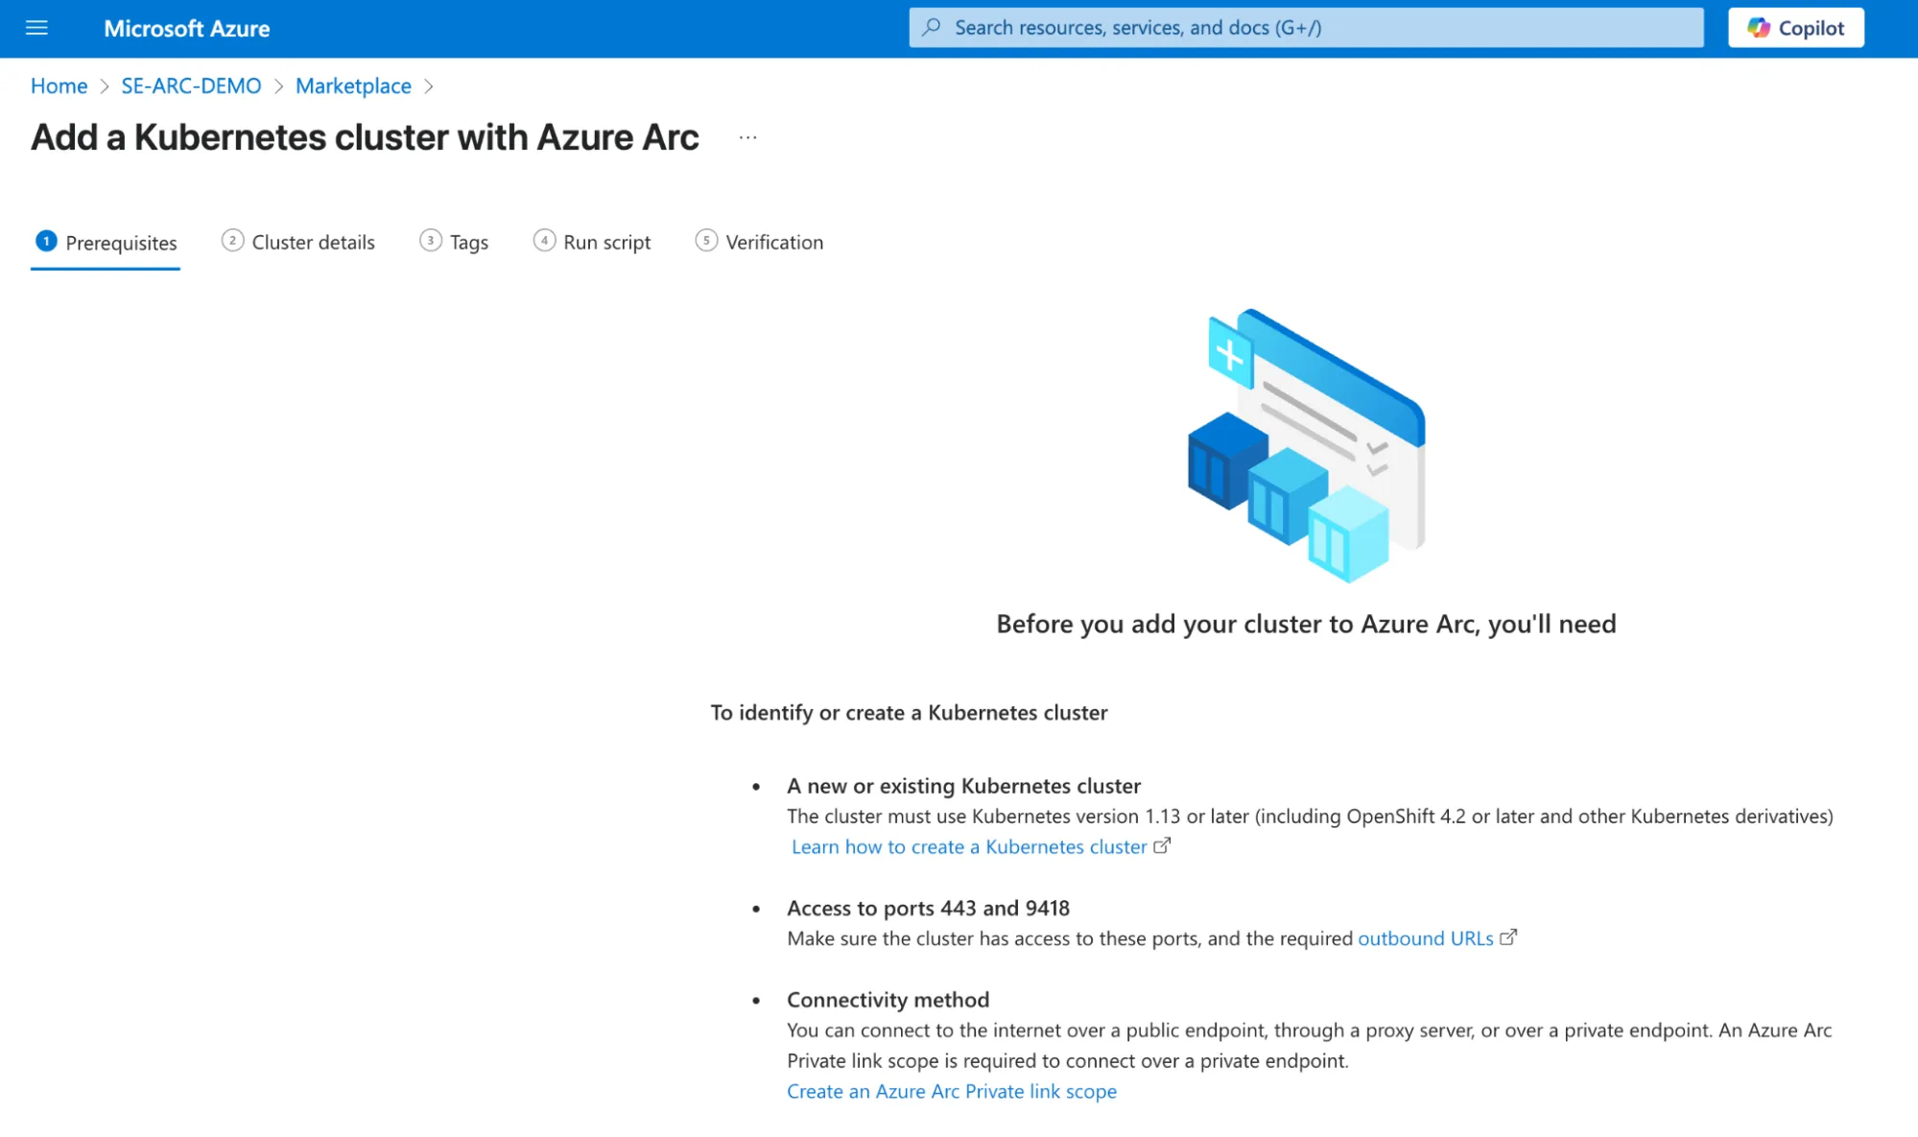Open the outbound URLs link
1918x1137 pixels.
tap(1425, 938)
